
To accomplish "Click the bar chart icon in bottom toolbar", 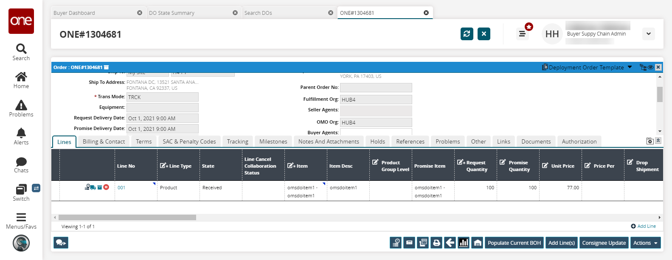I will (x=464, y=243).
